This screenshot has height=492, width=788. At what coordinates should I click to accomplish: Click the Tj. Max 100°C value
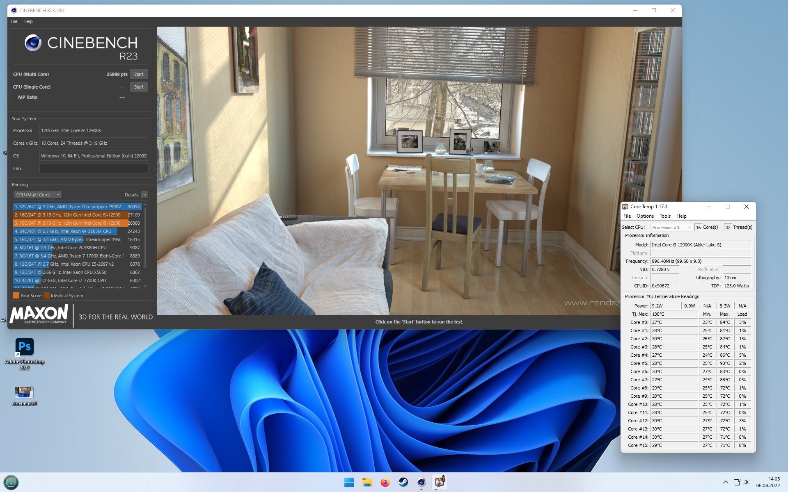pyautogui.click(x=674, y=314)
